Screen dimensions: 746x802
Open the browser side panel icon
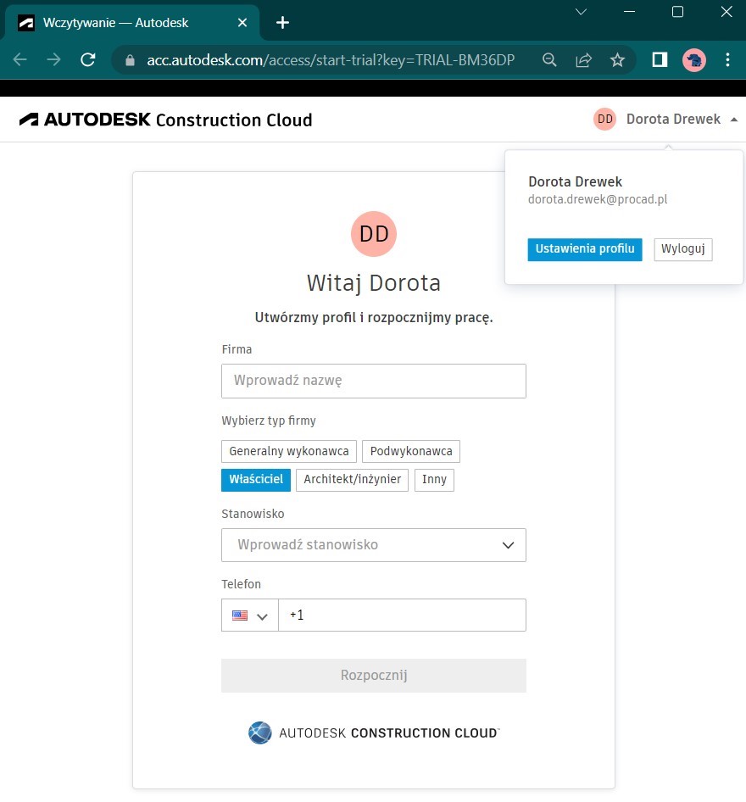[660, 60]
